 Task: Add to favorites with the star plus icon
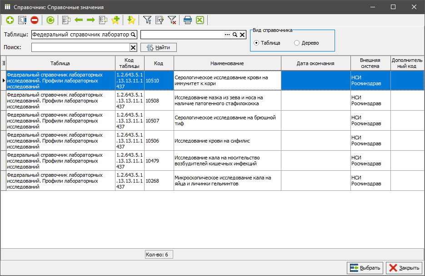click(x=115, y=20)
